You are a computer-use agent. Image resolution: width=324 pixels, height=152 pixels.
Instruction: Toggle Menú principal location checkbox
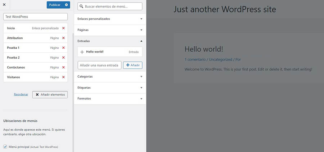[5, 147]
